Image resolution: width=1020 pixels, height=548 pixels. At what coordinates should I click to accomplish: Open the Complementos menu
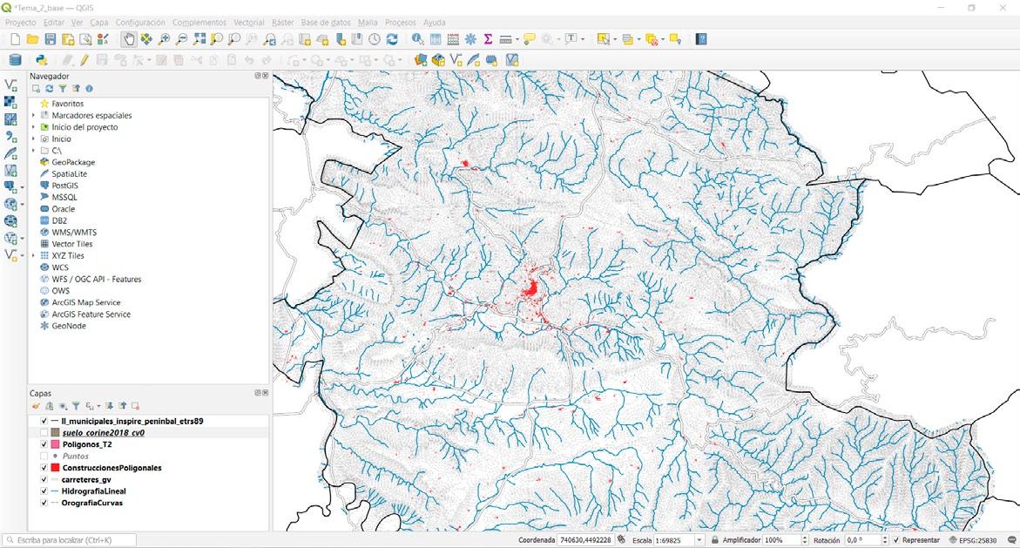pyautogui.click(x=199, y=22)
